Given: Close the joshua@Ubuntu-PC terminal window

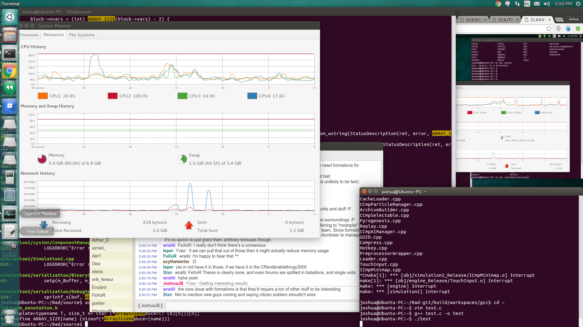Looking at the screenshot, I should [x=364, y=192].
